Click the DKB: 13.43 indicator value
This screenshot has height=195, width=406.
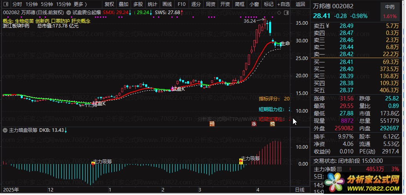click(x=51, y=130)
